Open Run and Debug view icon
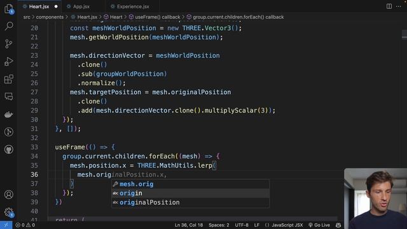 (9, 62)
